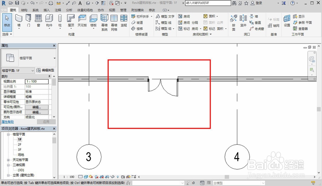Screen dimensions: 322x186
Task: Open the 结构 ribbon tab
Action: [24, 10]
